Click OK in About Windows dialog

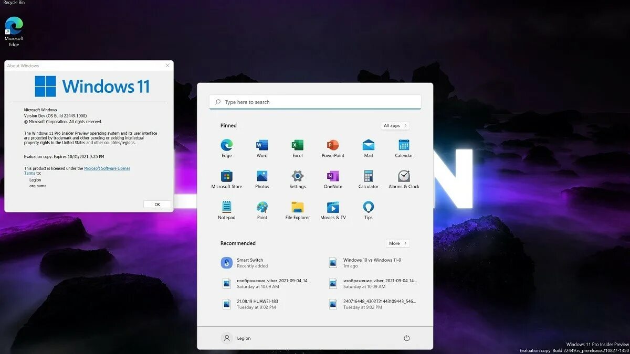click(x=157, y=205)
